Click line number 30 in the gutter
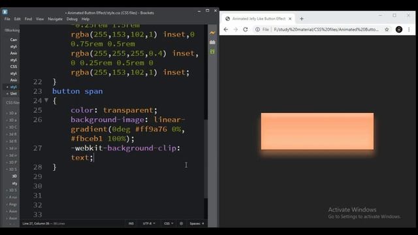The width and height of the screenshot is (418, 235). click(38, 186)
